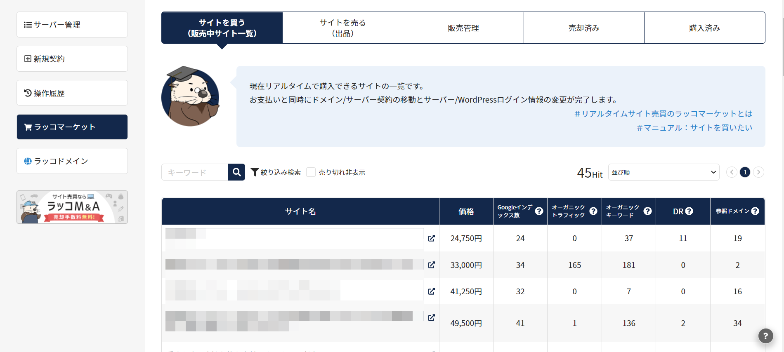The image size is (784, 352).
Task: Open external link for 49,500円 site
Action: [x=432, y=317]
